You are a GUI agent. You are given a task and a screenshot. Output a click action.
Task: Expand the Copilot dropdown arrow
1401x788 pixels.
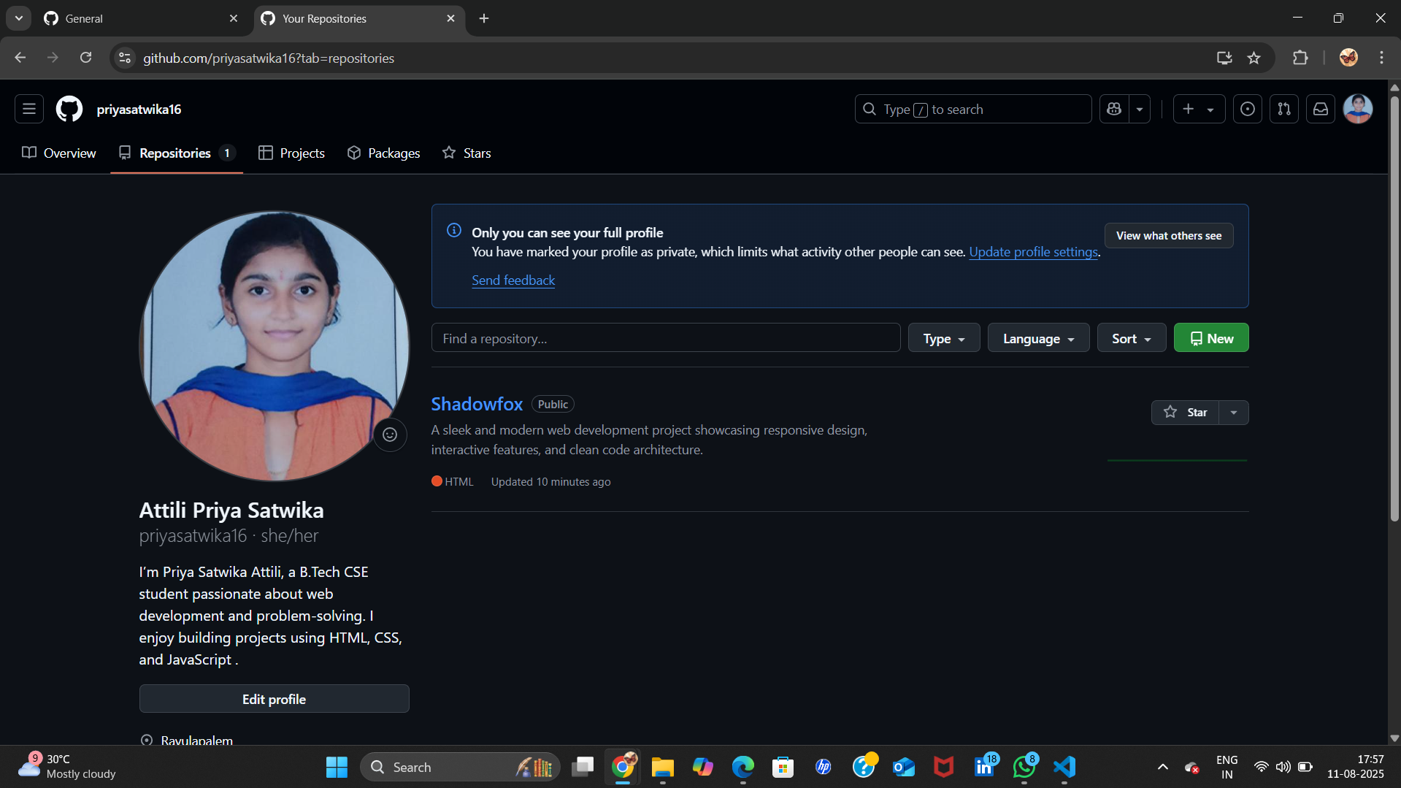point(1140,109)
